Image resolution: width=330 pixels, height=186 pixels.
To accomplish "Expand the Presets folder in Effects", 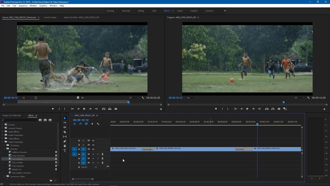I will point(3,125).
